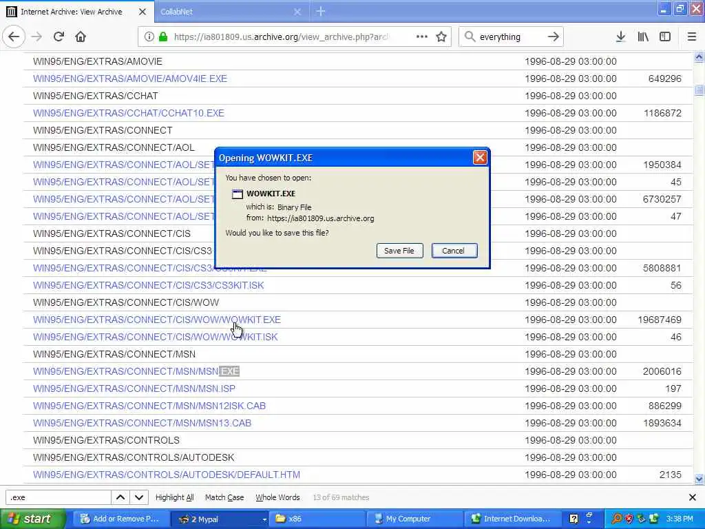
Task: Click the URL address field
Action: (282, 37)
